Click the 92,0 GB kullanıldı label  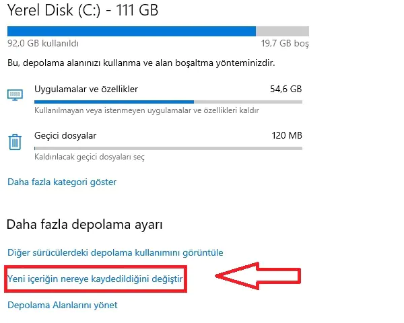point(43,43)
